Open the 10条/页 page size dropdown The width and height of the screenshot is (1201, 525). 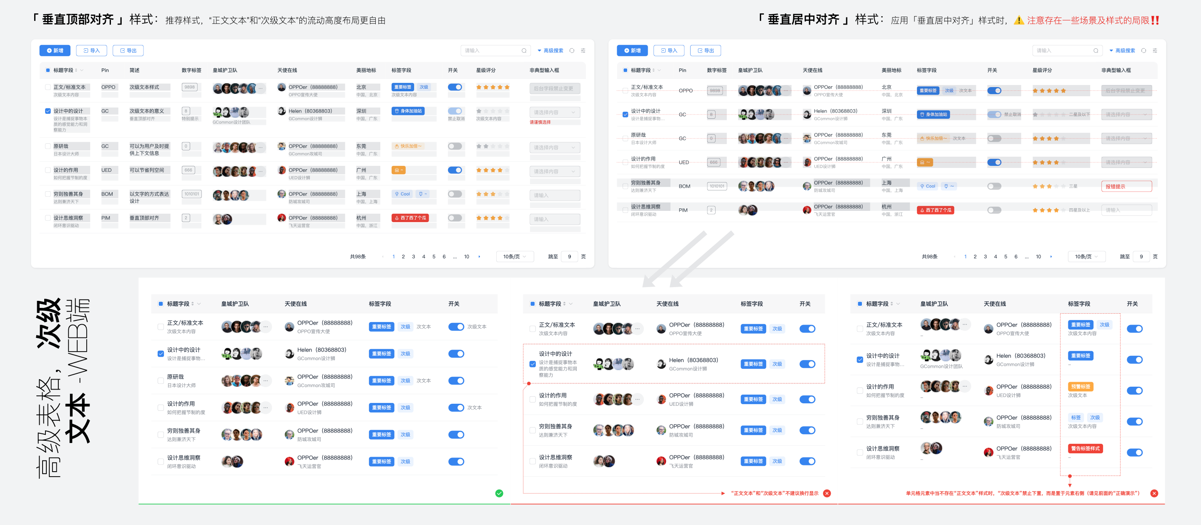tap(514, 256)
